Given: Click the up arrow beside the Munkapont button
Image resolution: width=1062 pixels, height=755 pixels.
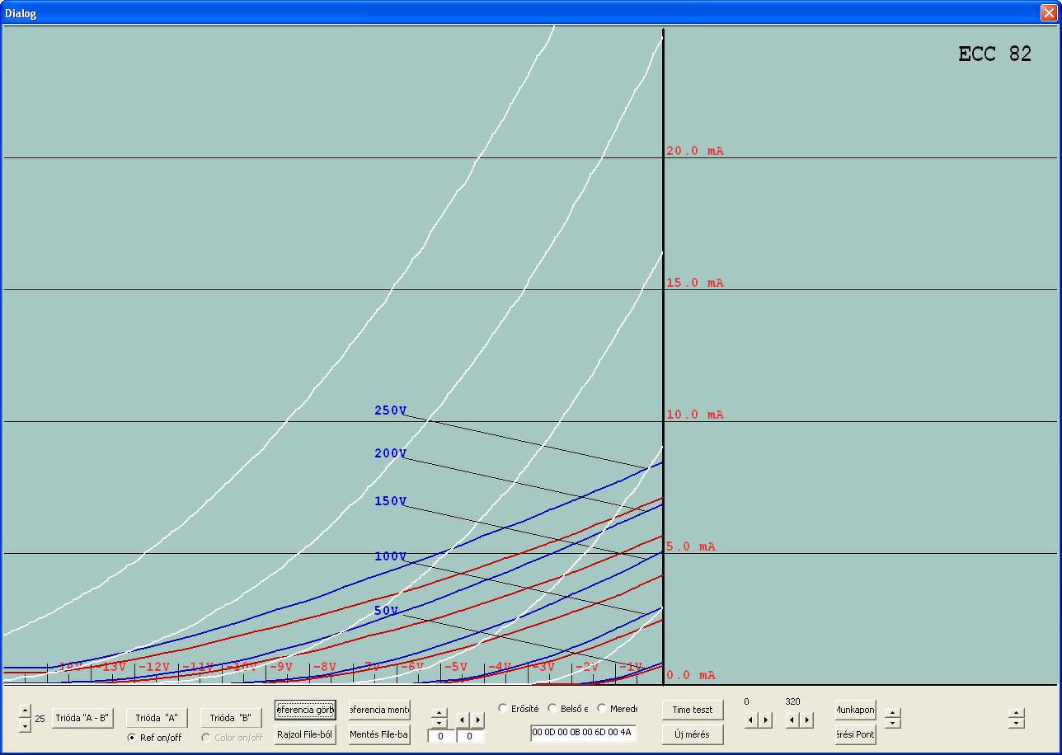Looking at the screenshot, I should pos(892,713).
